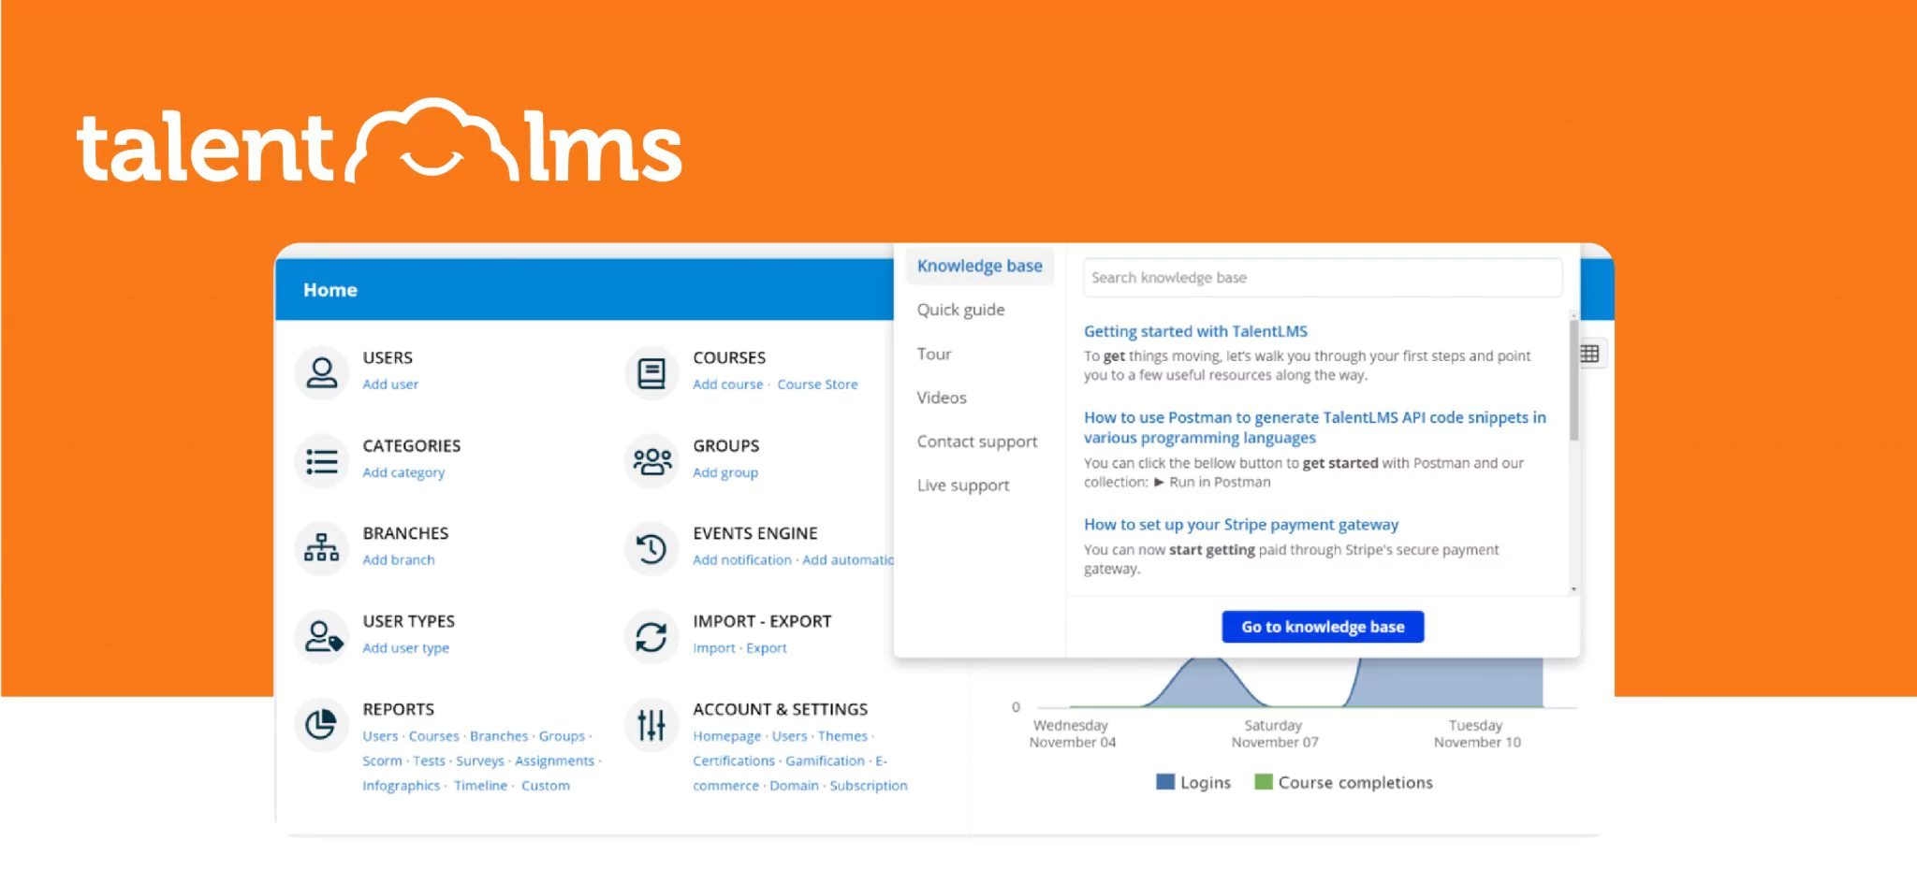Screen dimensions: 1917x884
Task: Select Tour in the help menu
Action: point(933,354)
